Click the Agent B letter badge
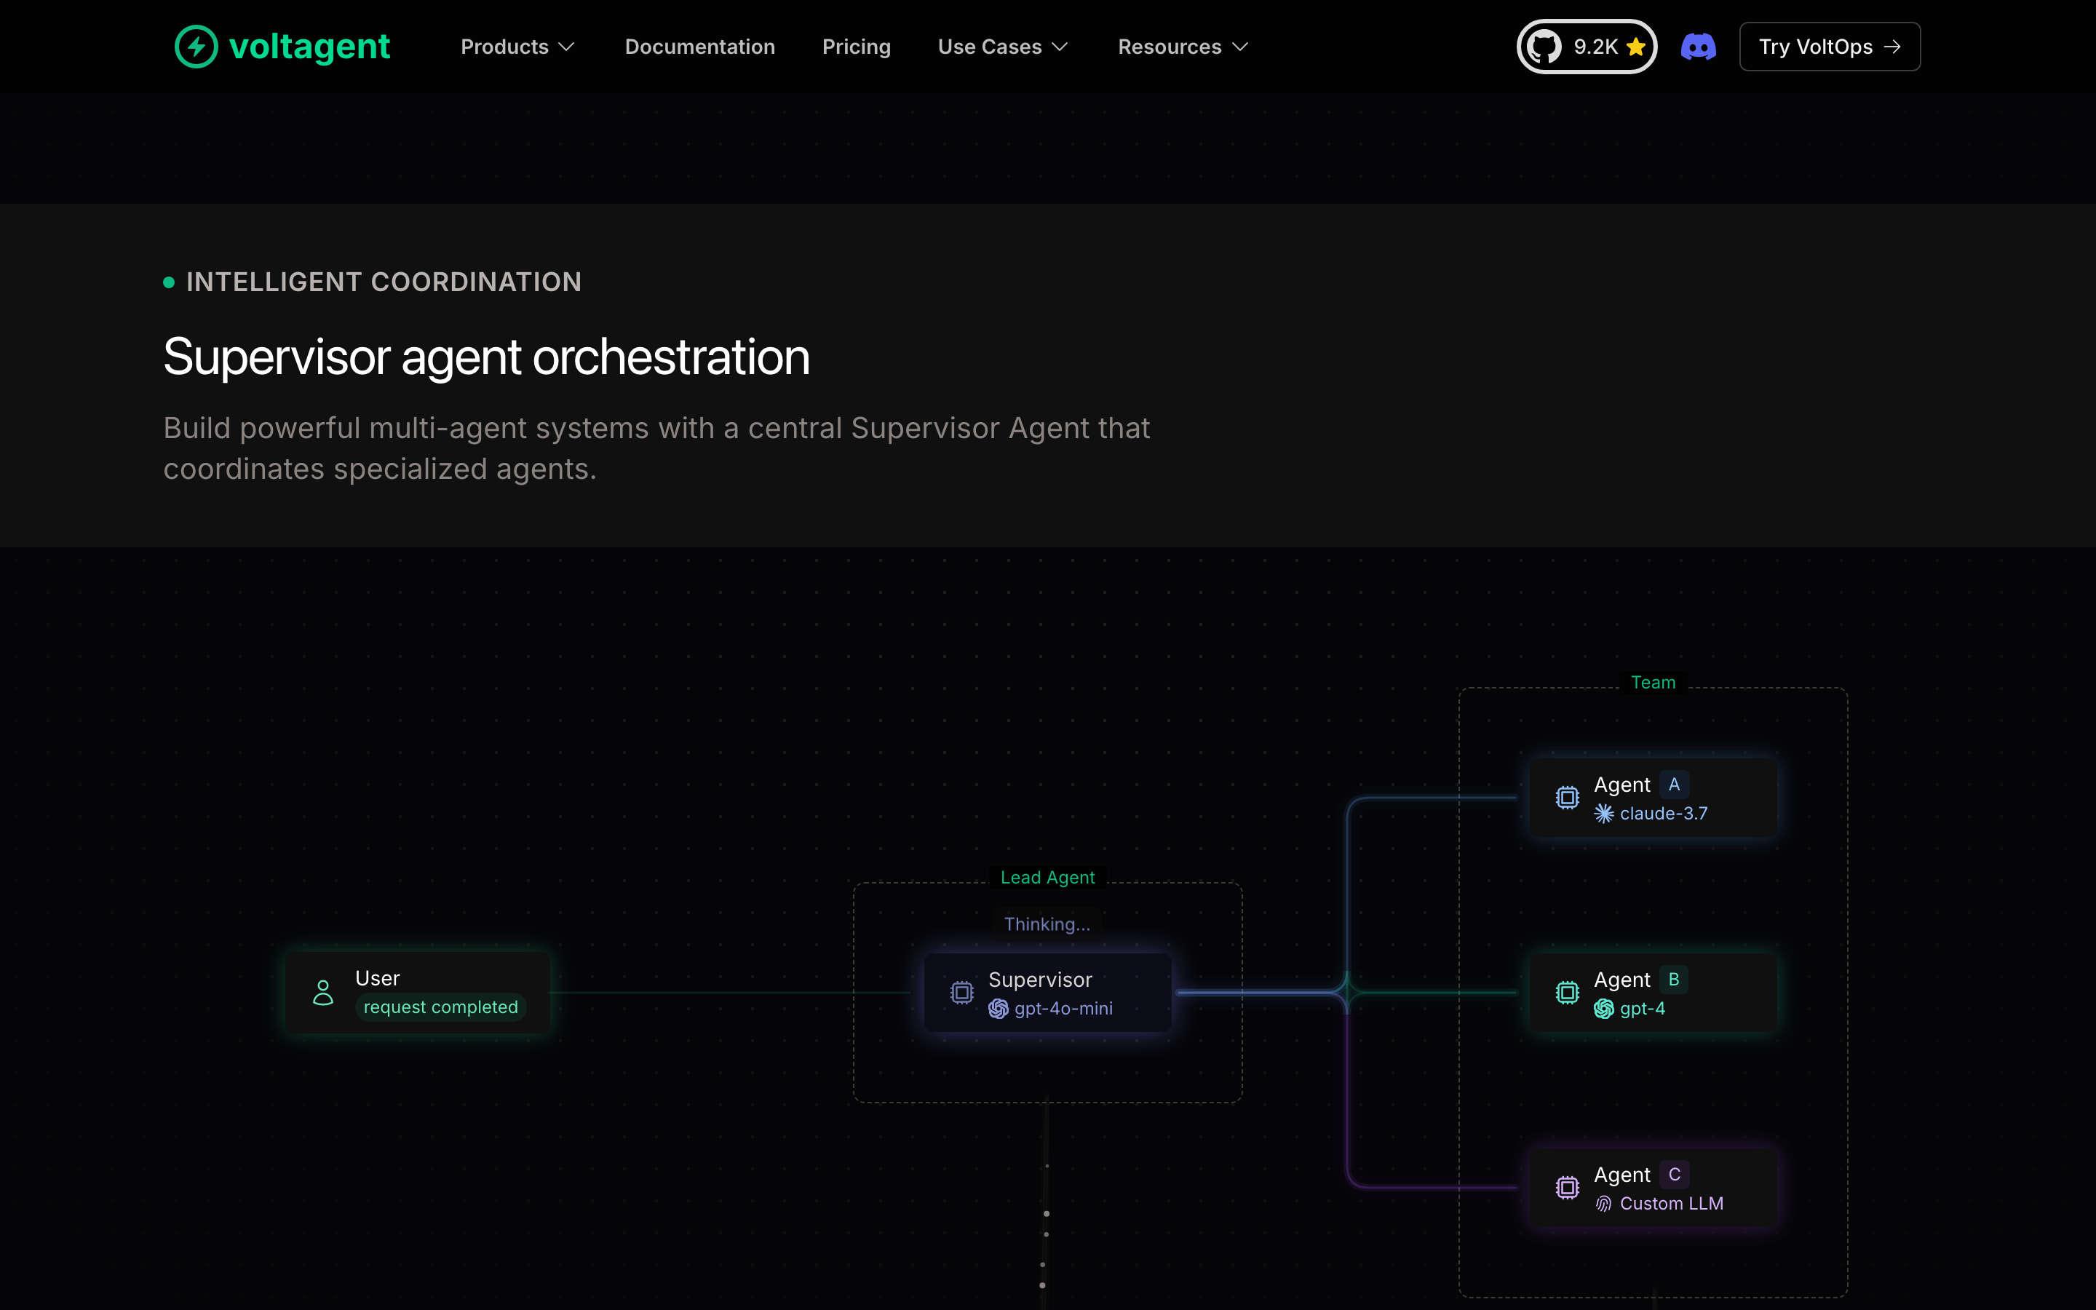The height and width of the screenshot is (1310, 2096). (x=1673, y=980)
